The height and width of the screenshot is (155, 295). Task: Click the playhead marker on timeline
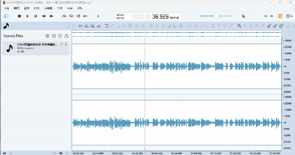tap(145, 151)
